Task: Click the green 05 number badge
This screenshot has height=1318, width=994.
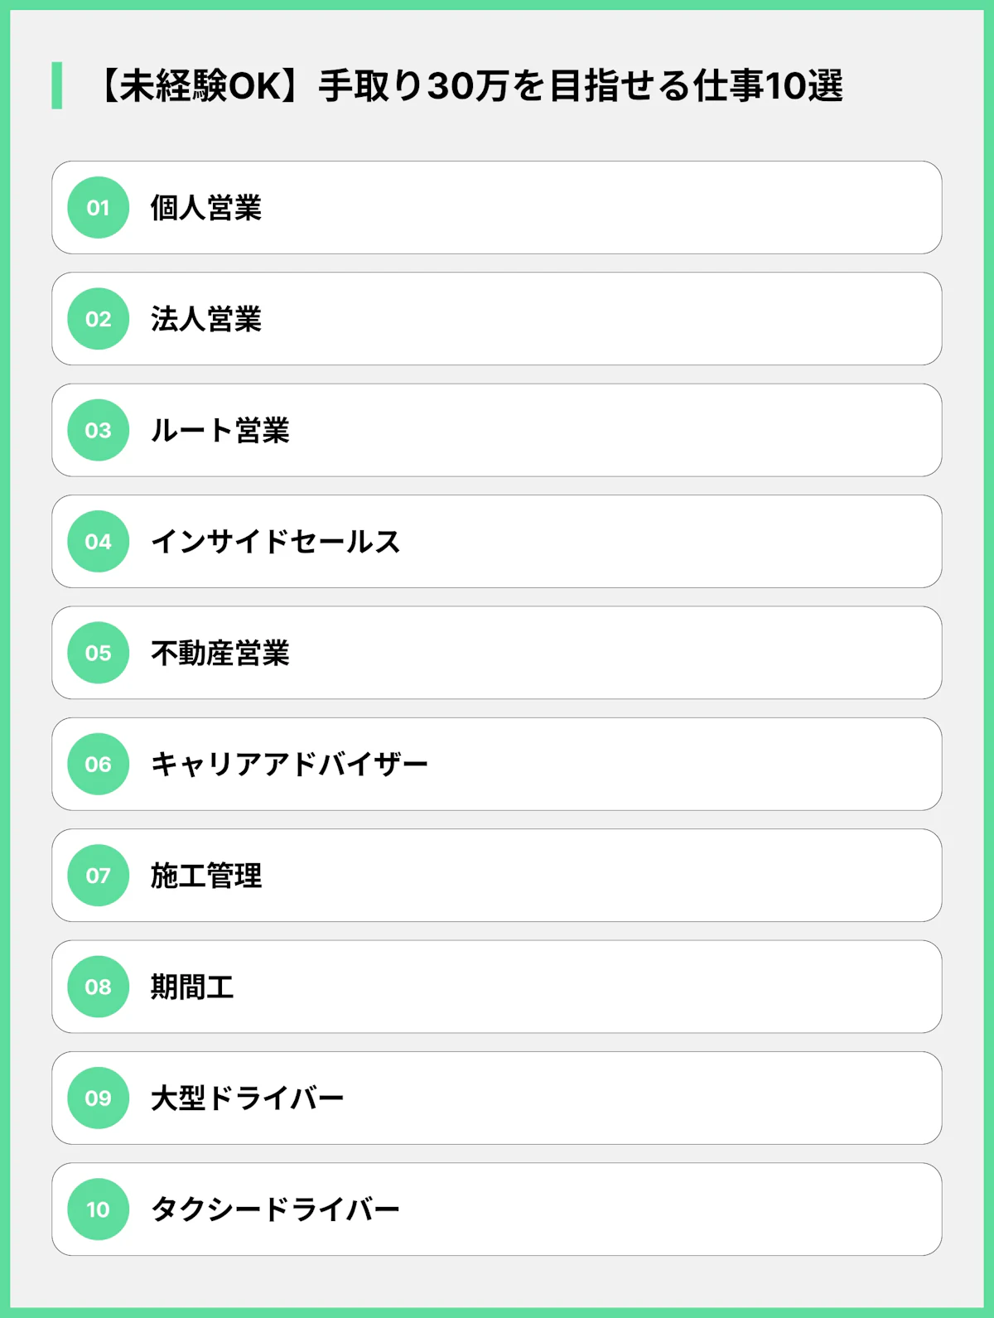Action: 98,653
